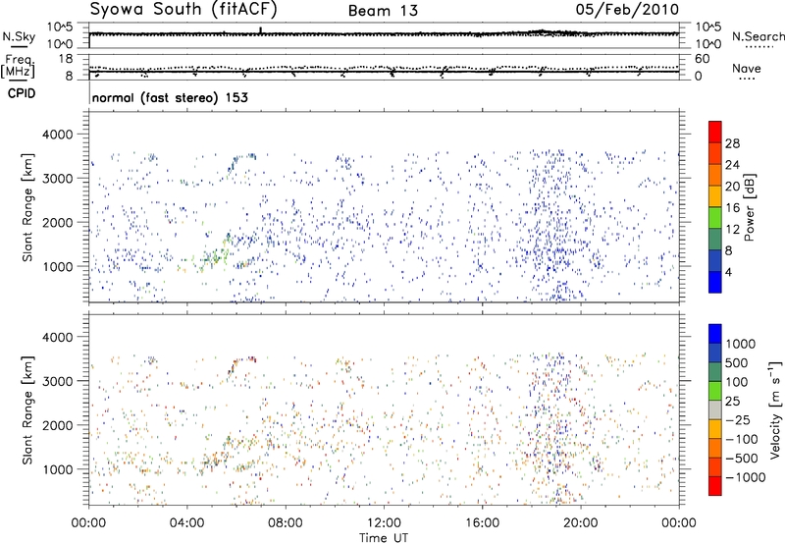
Task: Click the "2000" tick of the velocity panel
Action: pos(58,425)
